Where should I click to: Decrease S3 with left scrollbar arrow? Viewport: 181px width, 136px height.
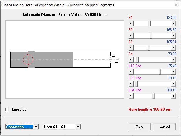coord(131,48)
